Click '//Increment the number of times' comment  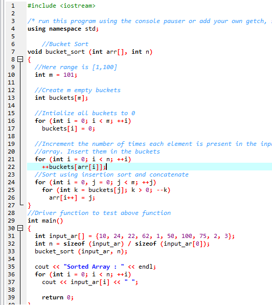point(153,144)
